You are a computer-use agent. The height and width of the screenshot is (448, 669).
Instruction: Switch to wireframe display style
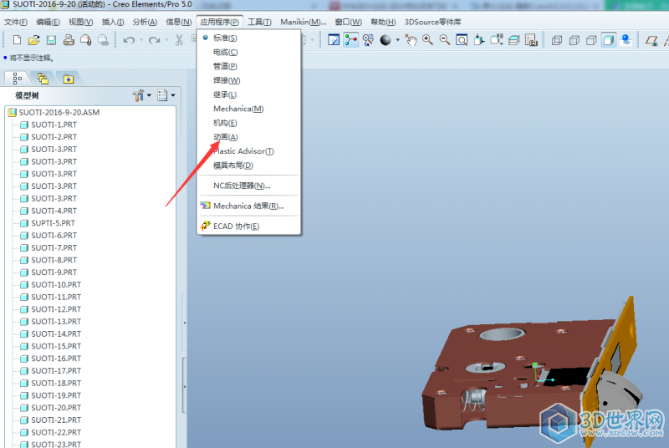557,40
